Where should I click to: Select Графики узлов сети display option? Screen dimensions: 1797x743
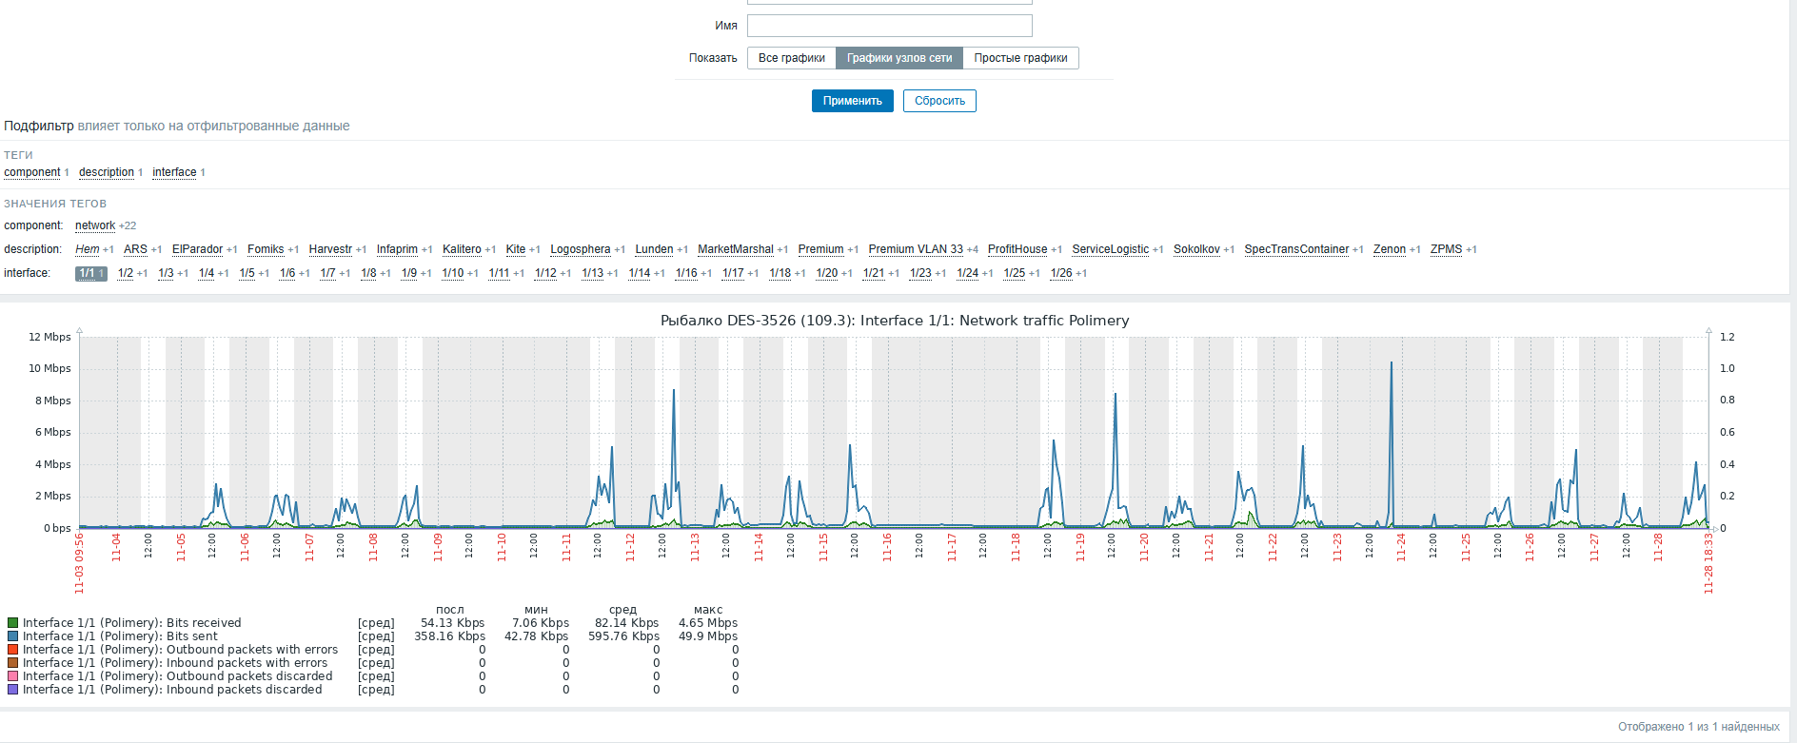(x=899, y=58)
